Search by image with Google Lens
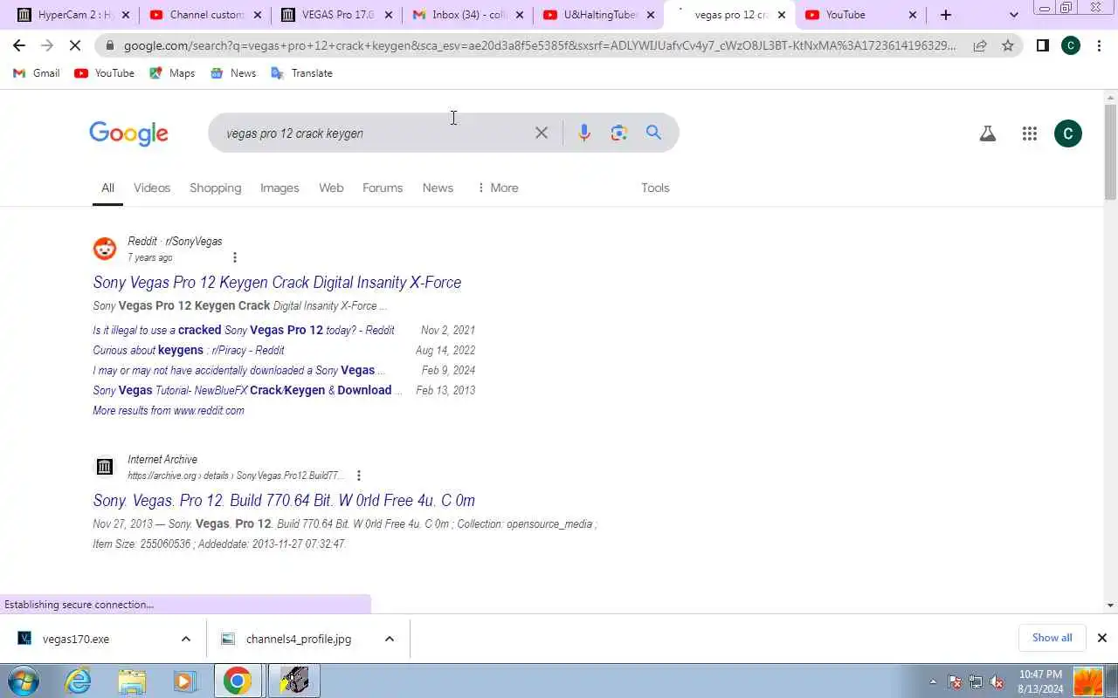This screenshot has height=698, width=1118. 619,133
